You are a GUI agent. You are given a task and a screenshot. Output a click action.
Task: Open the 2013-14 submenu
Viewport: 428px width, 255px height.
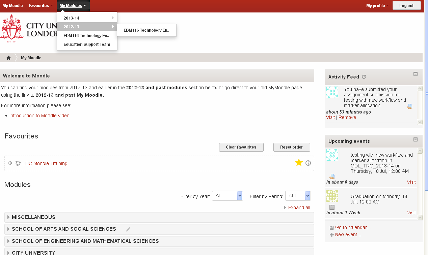tap(87, 18)
